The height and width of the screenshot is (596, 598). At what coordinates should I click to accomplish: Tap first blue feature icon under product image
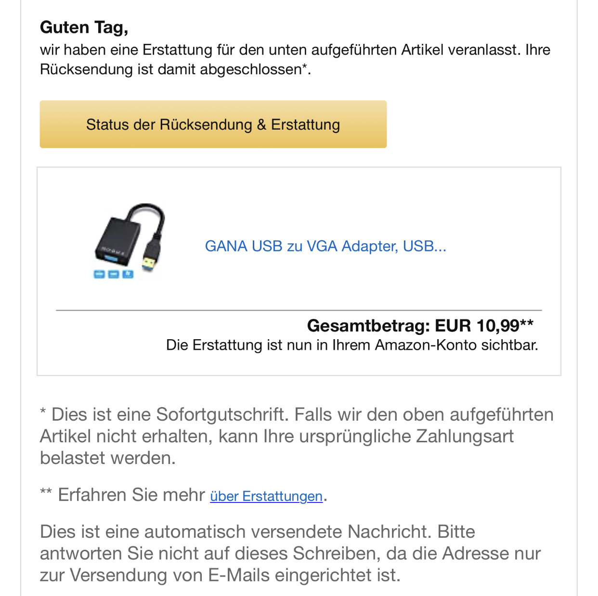coord(99,274)
